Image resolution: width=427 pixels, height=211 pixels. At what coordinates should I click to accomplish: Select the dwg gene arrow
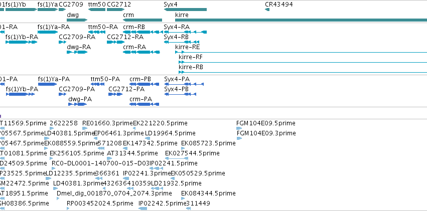pyautogui.click(x=77, y=20)
